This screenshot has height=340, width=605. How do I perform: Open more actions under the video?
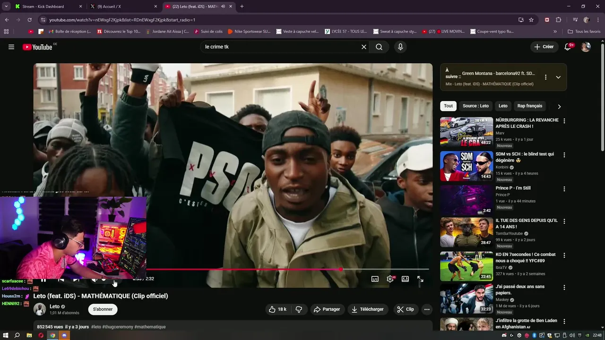point(427,309)
